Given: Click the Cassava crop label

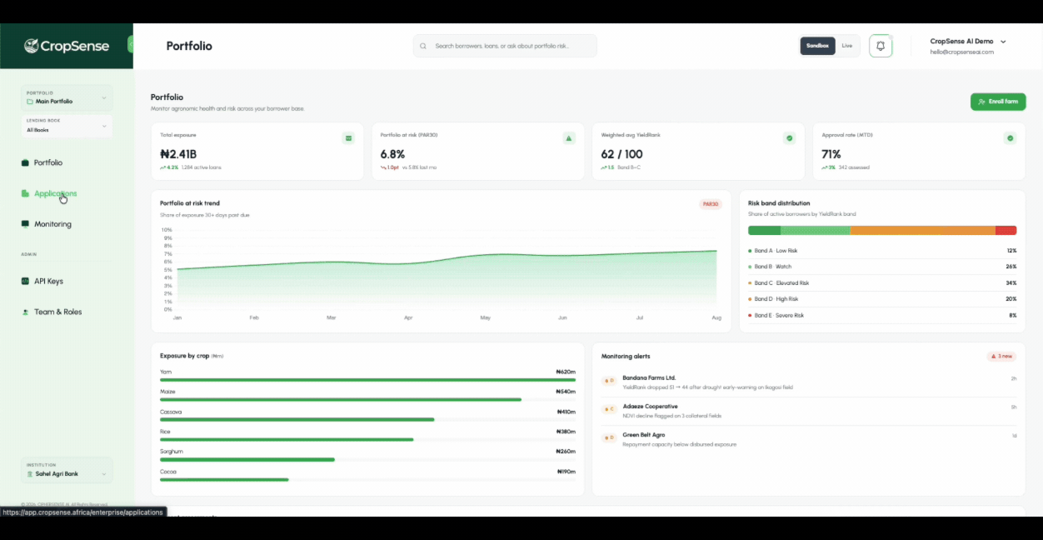Looking at the screenshot, I should tap(171, 412).
